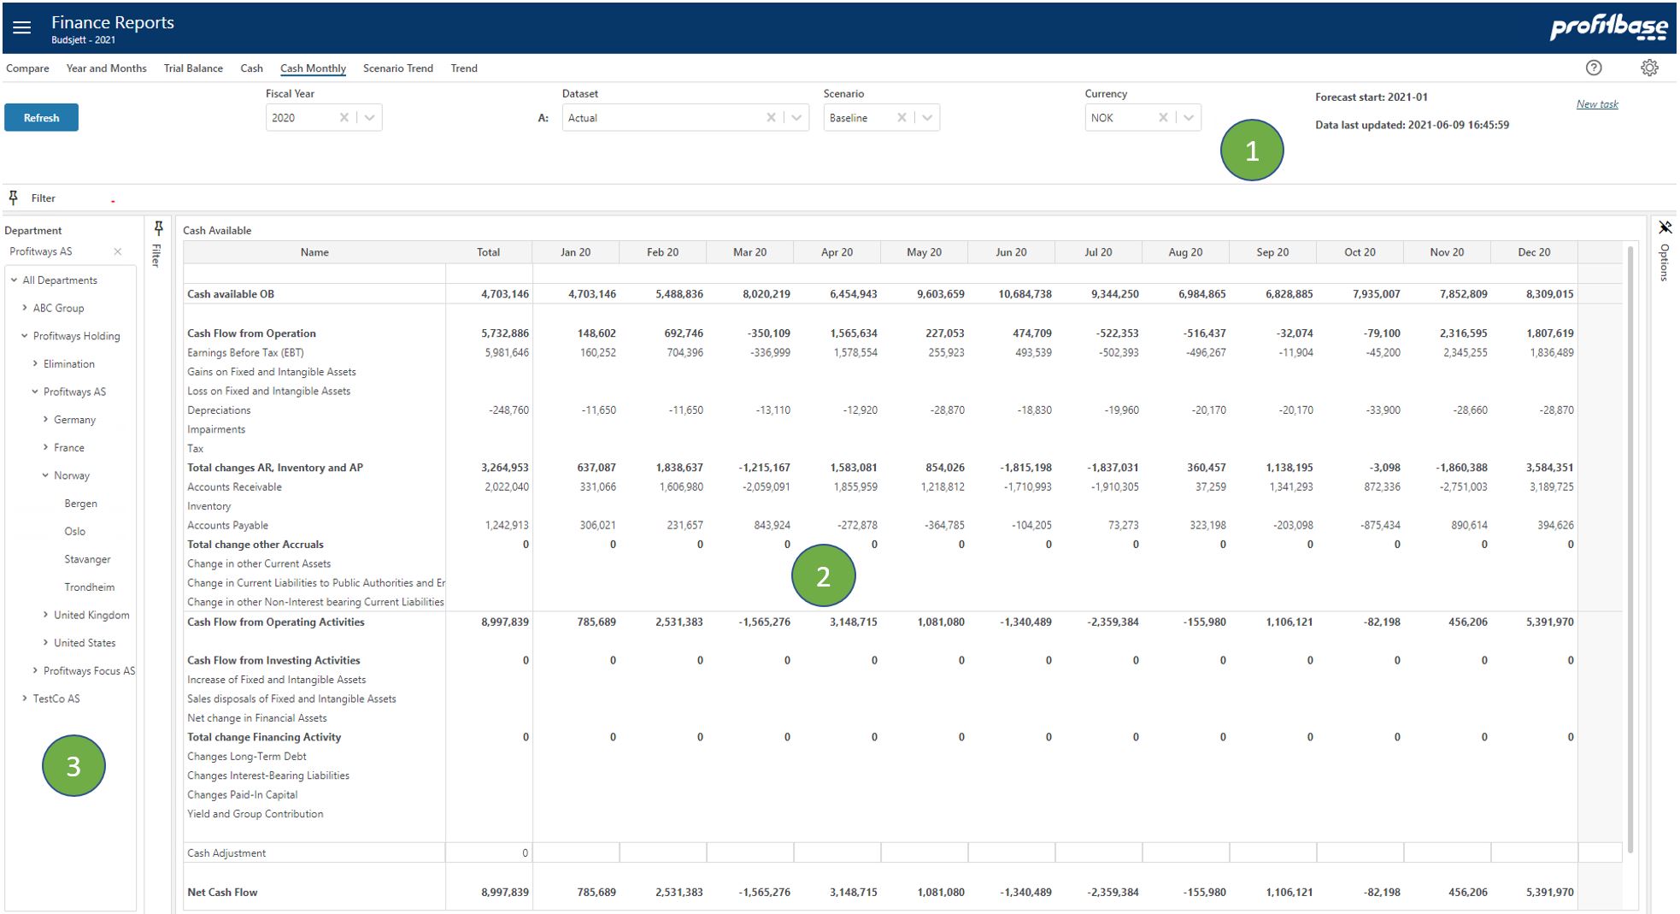Expand the France node
This screenshot has height=914, width=1680.
pyautogui.click(x=45, y=447)
